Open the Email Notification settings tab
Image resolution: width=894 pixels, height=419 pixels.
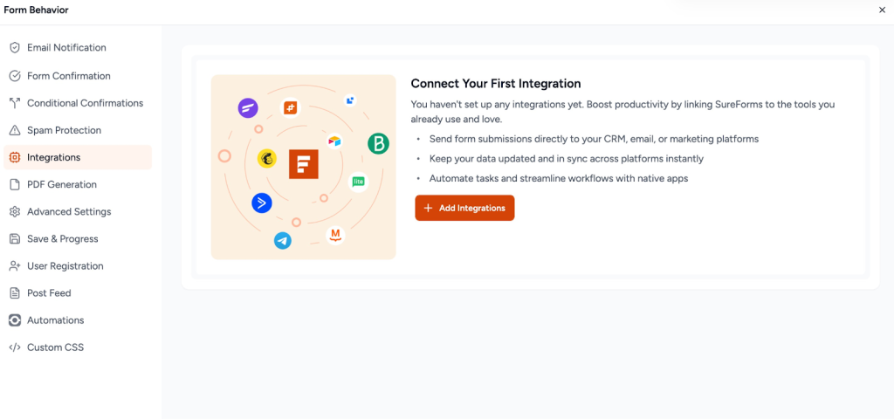66,48
